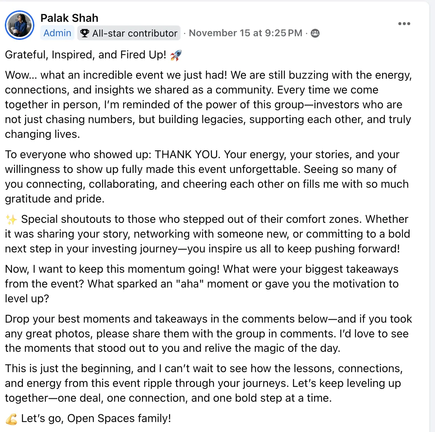Open Palak Shah's profile via name
Viewport: 435px width, 432px height.
[69, 18]
